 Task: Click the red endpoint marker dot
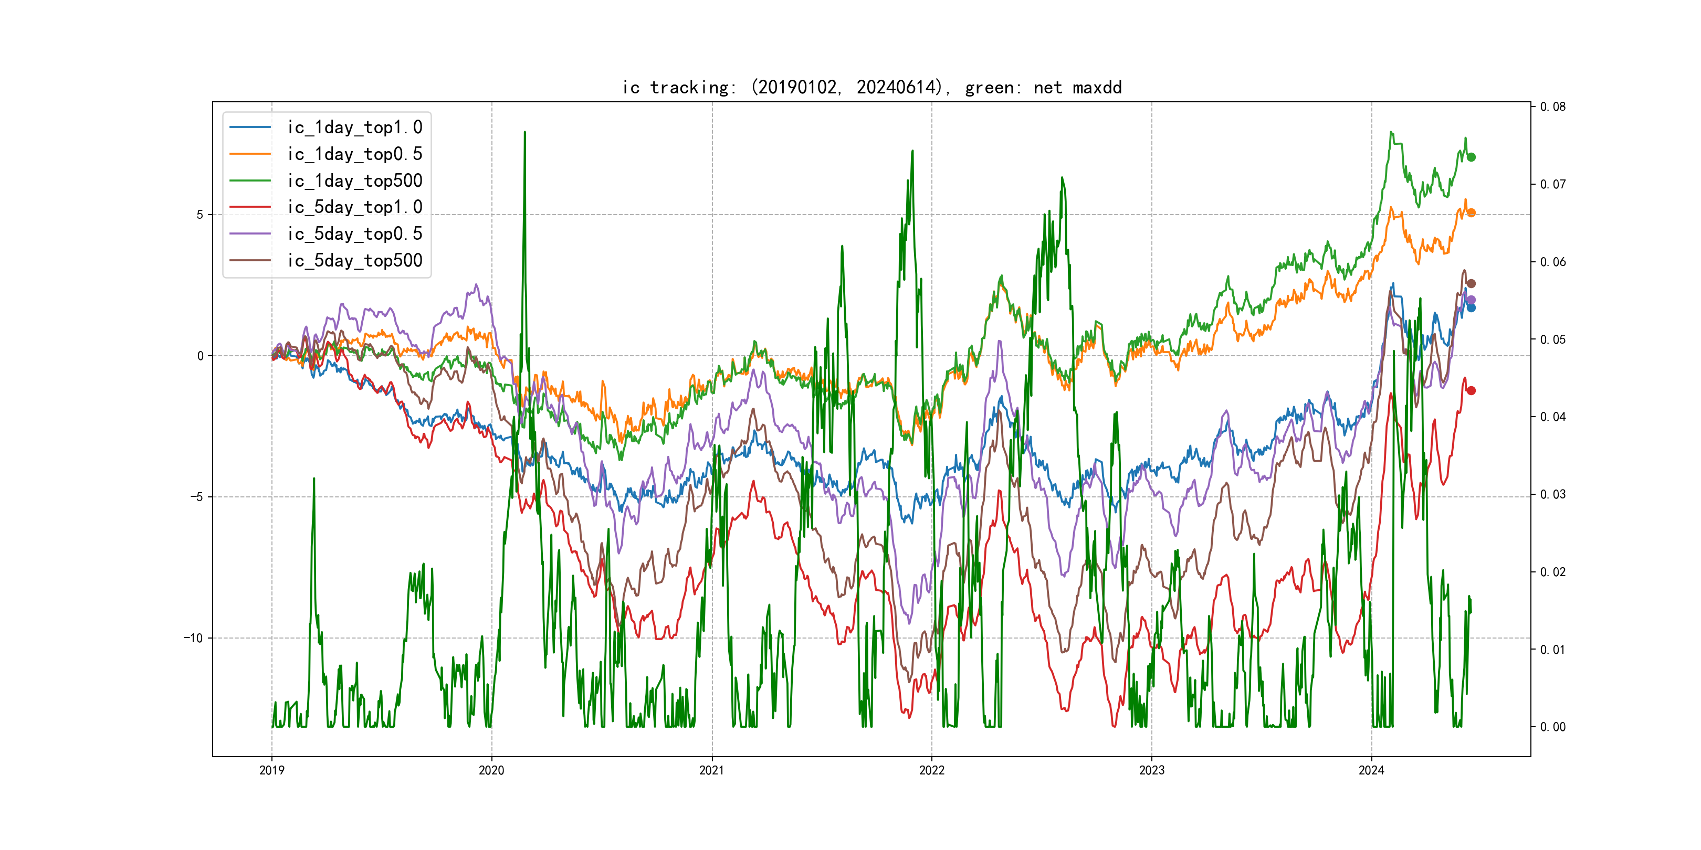[x=1471, y=391]
